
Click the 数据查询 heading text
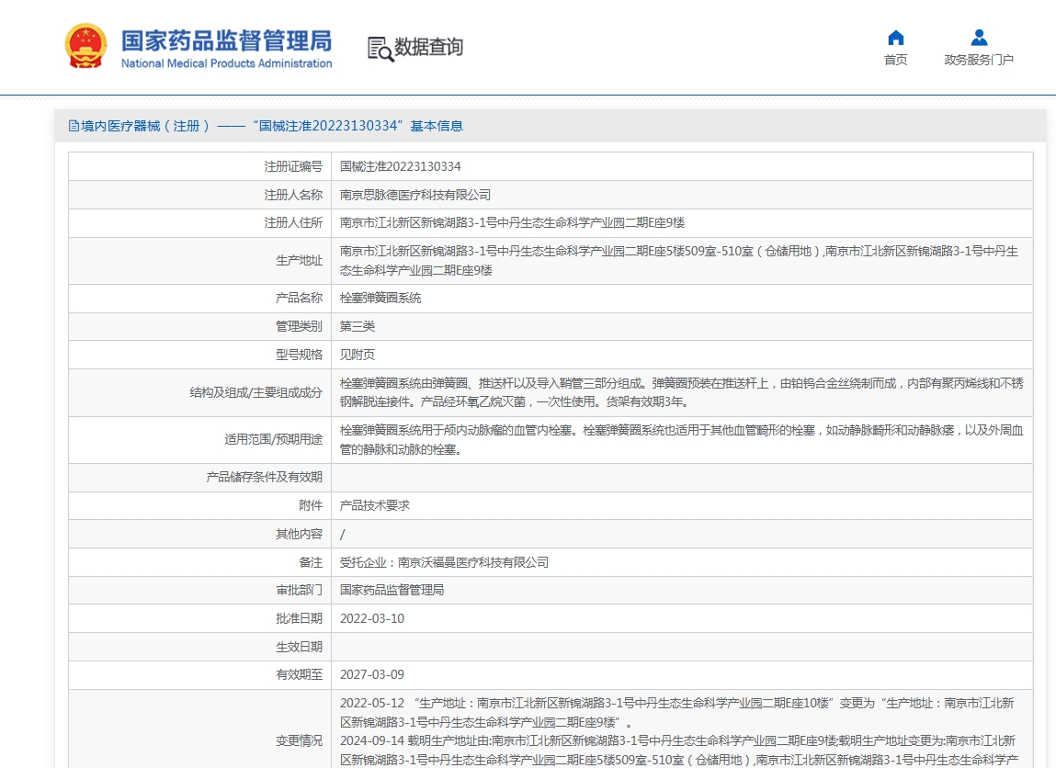coord(428,47)
